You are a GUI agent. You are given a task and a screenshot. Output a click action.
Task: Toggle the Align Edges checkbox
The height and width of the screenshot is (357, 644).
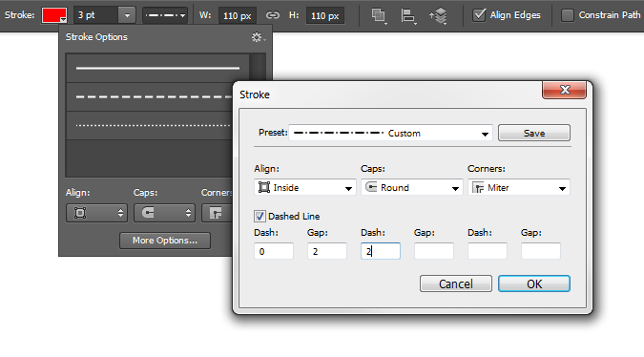pyautogui.click(x=479, y=15)
